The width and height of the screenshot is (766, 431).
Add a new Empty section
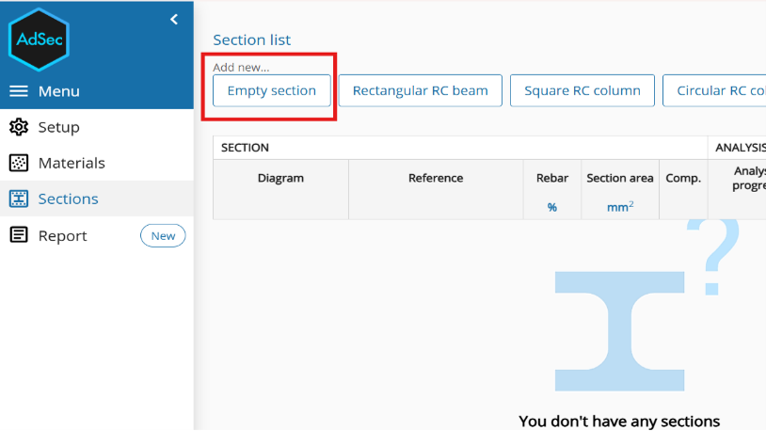pyautogui.click(x=272, y=90)
